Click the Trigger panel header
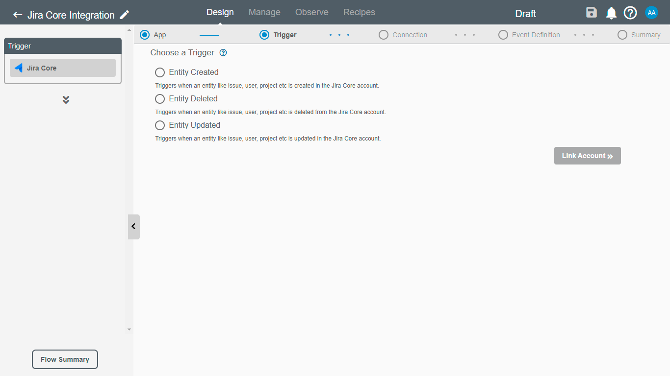 pos(63,46)
